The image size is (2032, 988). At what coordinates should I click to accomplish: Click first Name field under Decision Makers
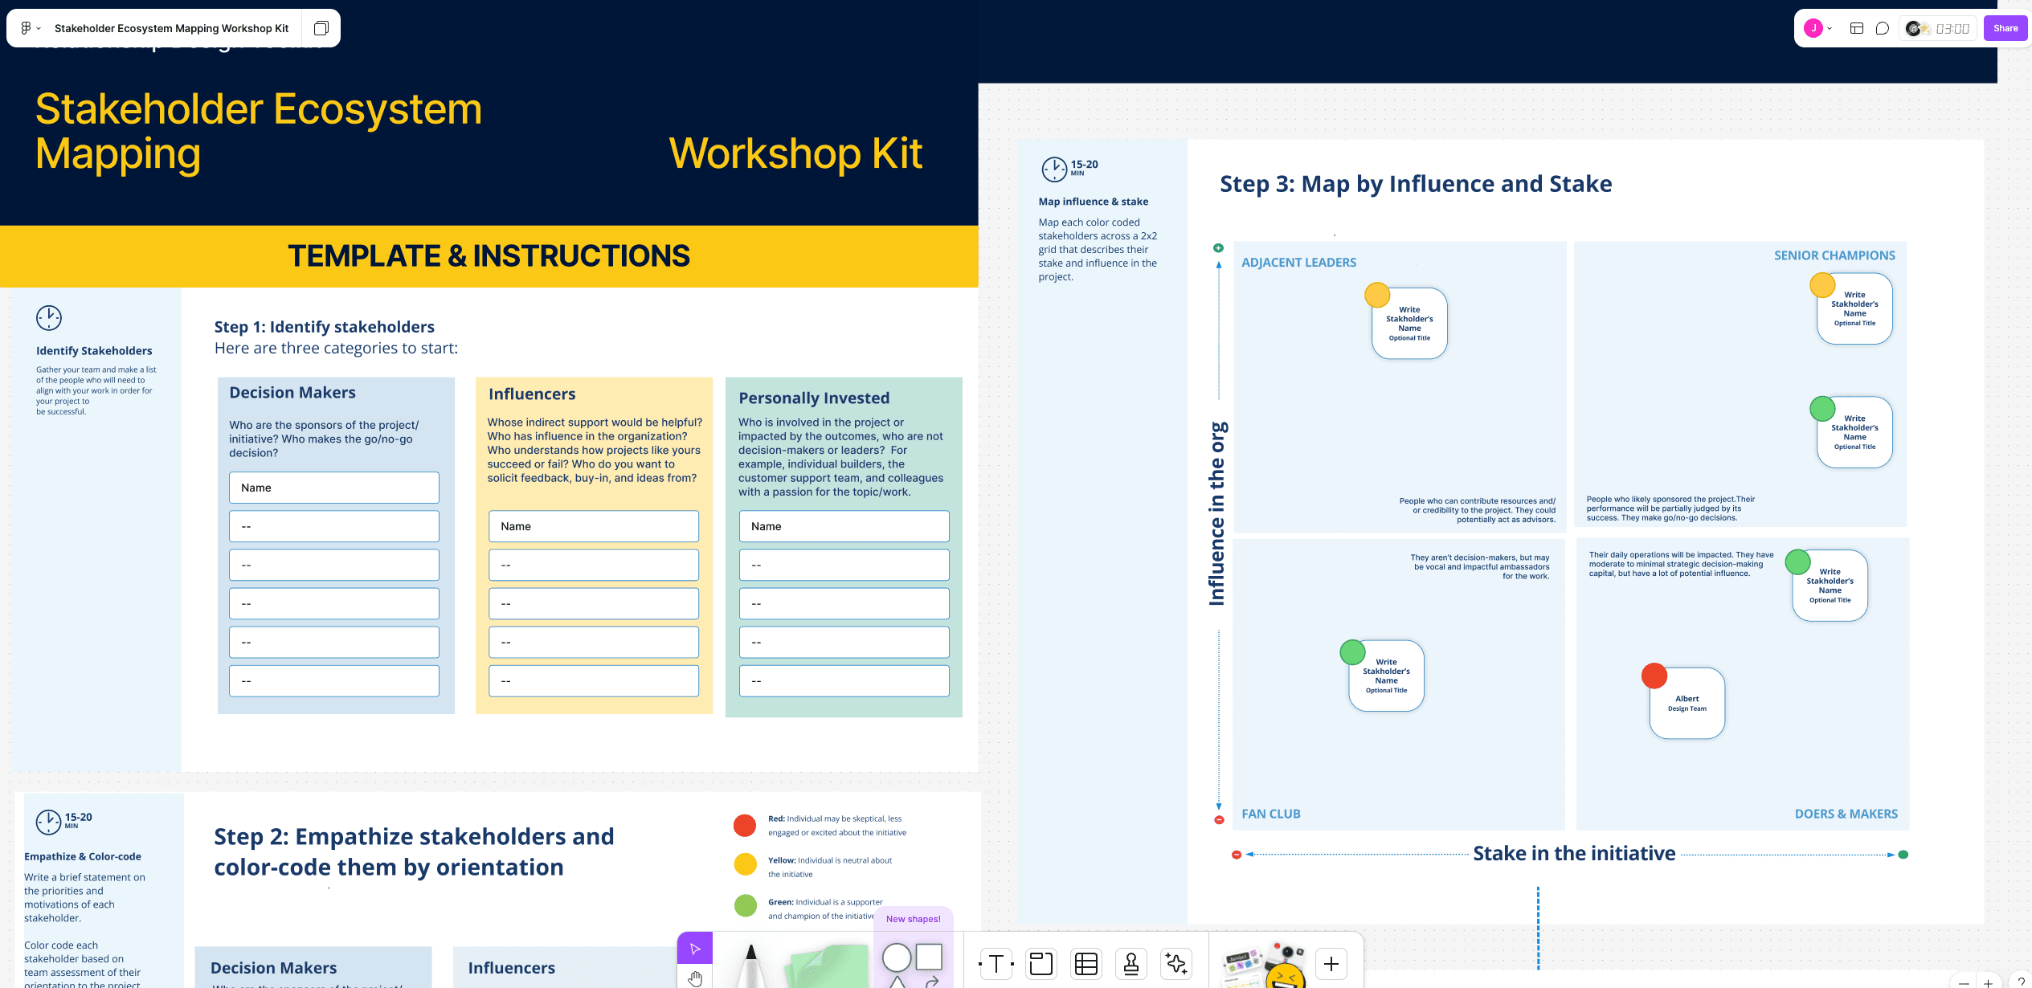(x=333, y=488)
